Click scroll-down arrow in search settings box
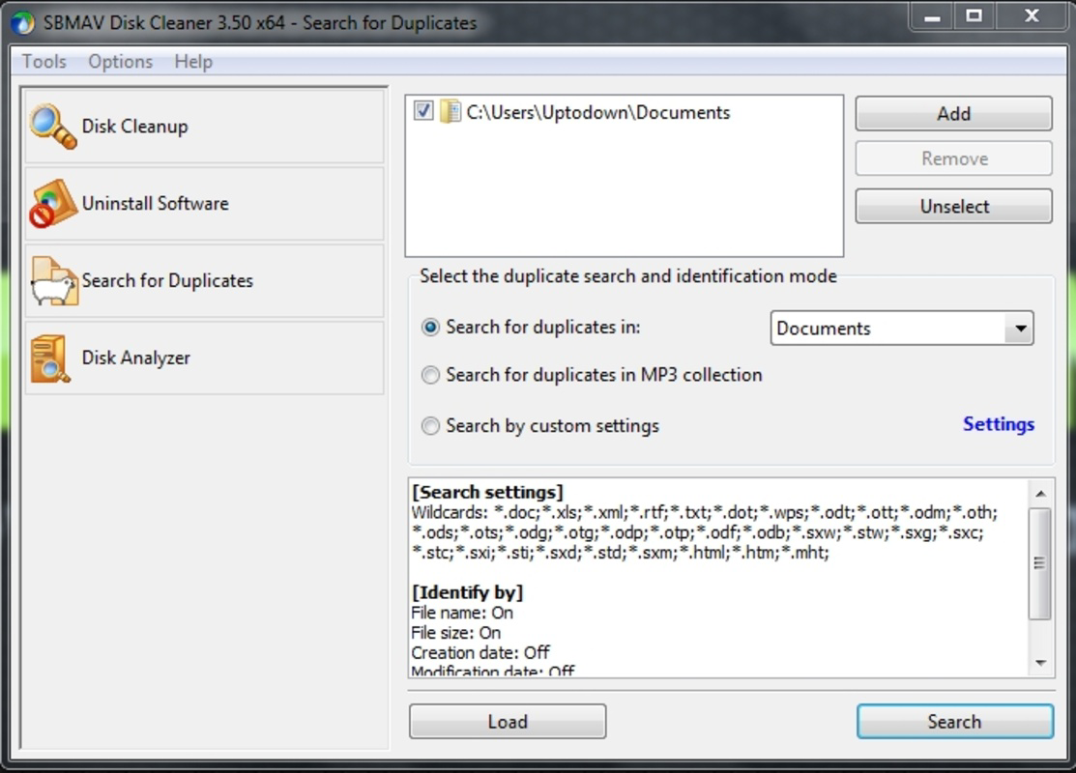Image resolution: width=1076 pixels, height=773 pixels. tap(1040, 663)
